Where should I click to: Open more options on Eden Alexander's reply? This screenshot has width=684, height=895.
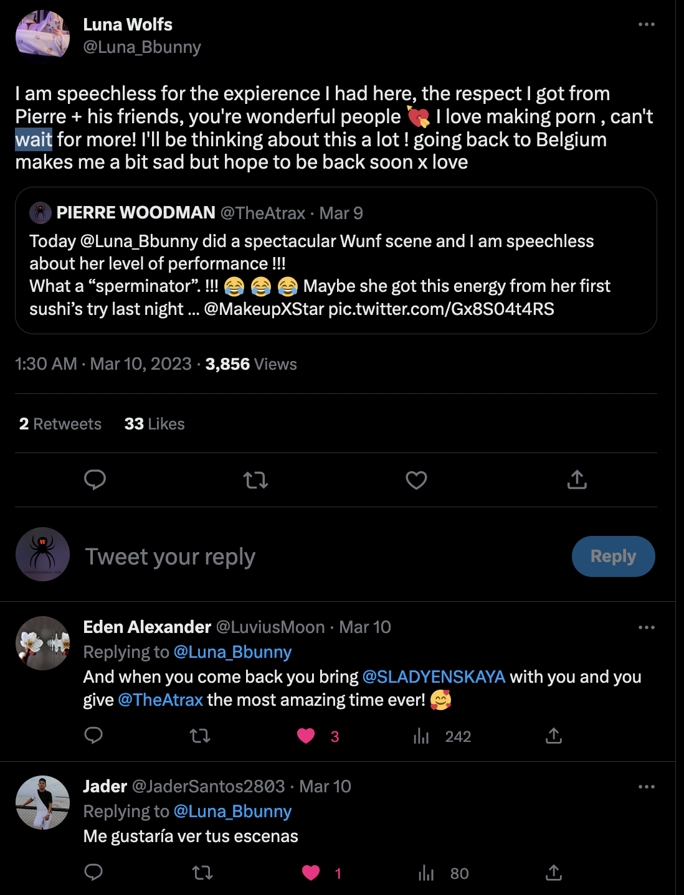coord(647,627)
